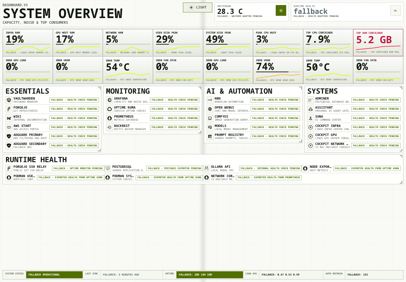Click the AWS Start icon
406x282 pixels.
click(9, 127)
